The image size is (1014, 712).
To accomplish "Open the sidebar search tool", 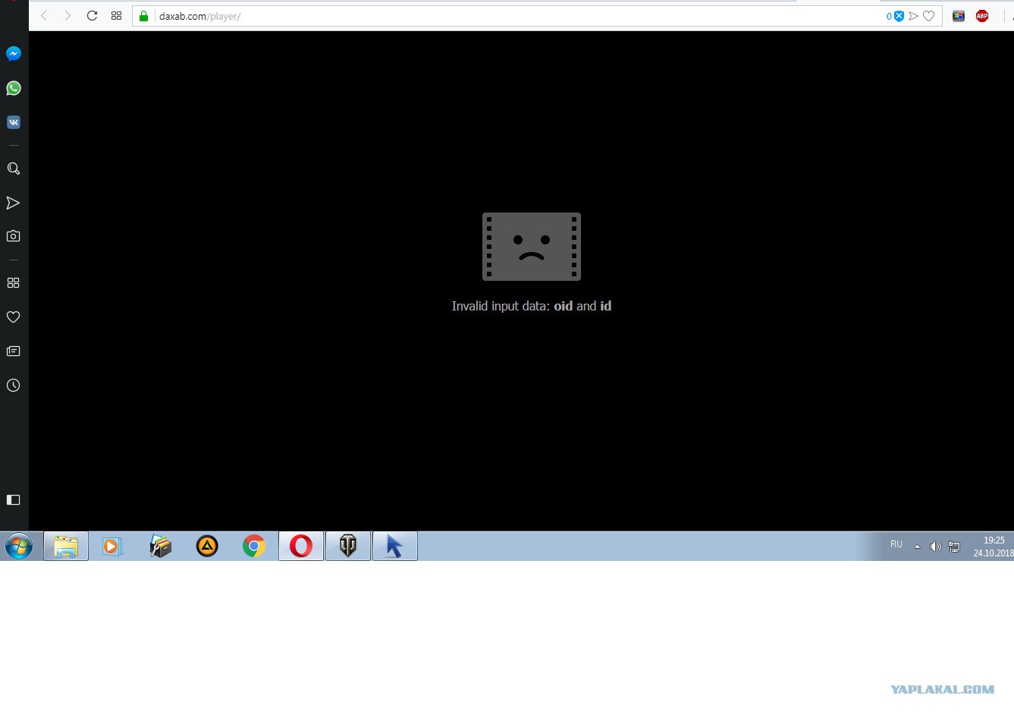I will [14, 169].
